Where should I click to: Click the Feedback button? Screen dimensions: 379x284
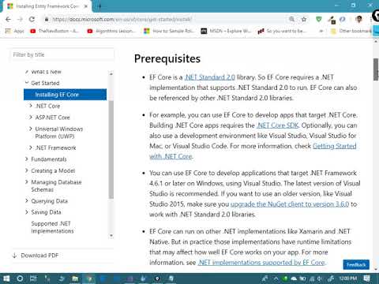356,264
